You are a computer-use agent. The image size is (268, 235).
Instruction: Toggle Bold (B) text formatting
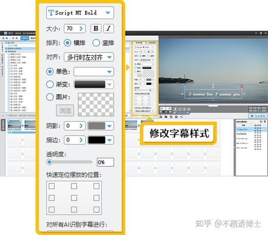click(96, 28)
